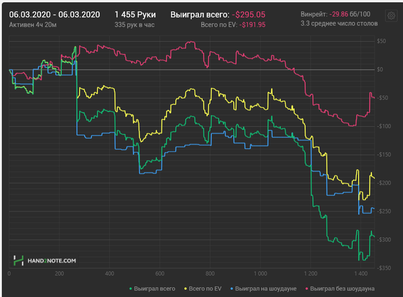Click the -$300 y-axis label
403x297 pixels.
381,239
